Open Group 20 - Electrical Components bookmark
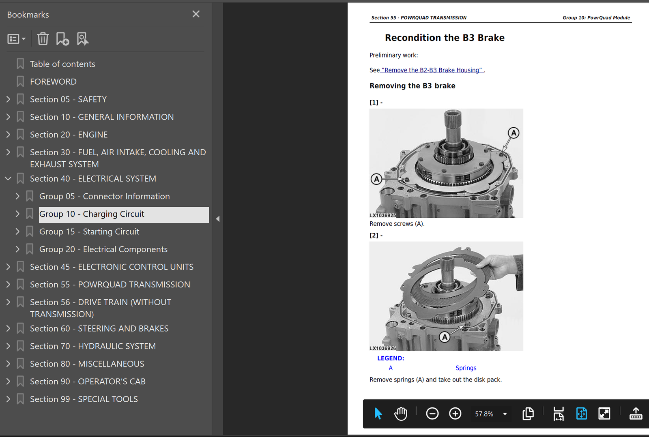The width and height of the screenshot is (649, 437). (103, 249)
